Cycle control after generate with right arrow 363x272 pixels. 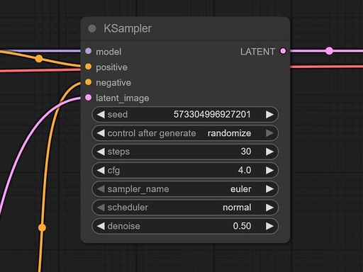pyautogui.click(x=269, y=133)
